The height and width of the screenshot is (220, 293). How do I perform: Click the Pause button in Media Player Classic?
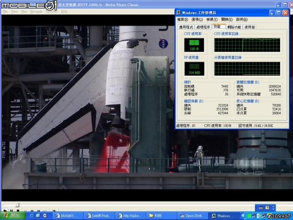coord(11,210)
